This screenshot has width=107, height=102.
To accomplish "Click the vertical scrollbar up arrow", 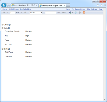I will pos(104,9).
